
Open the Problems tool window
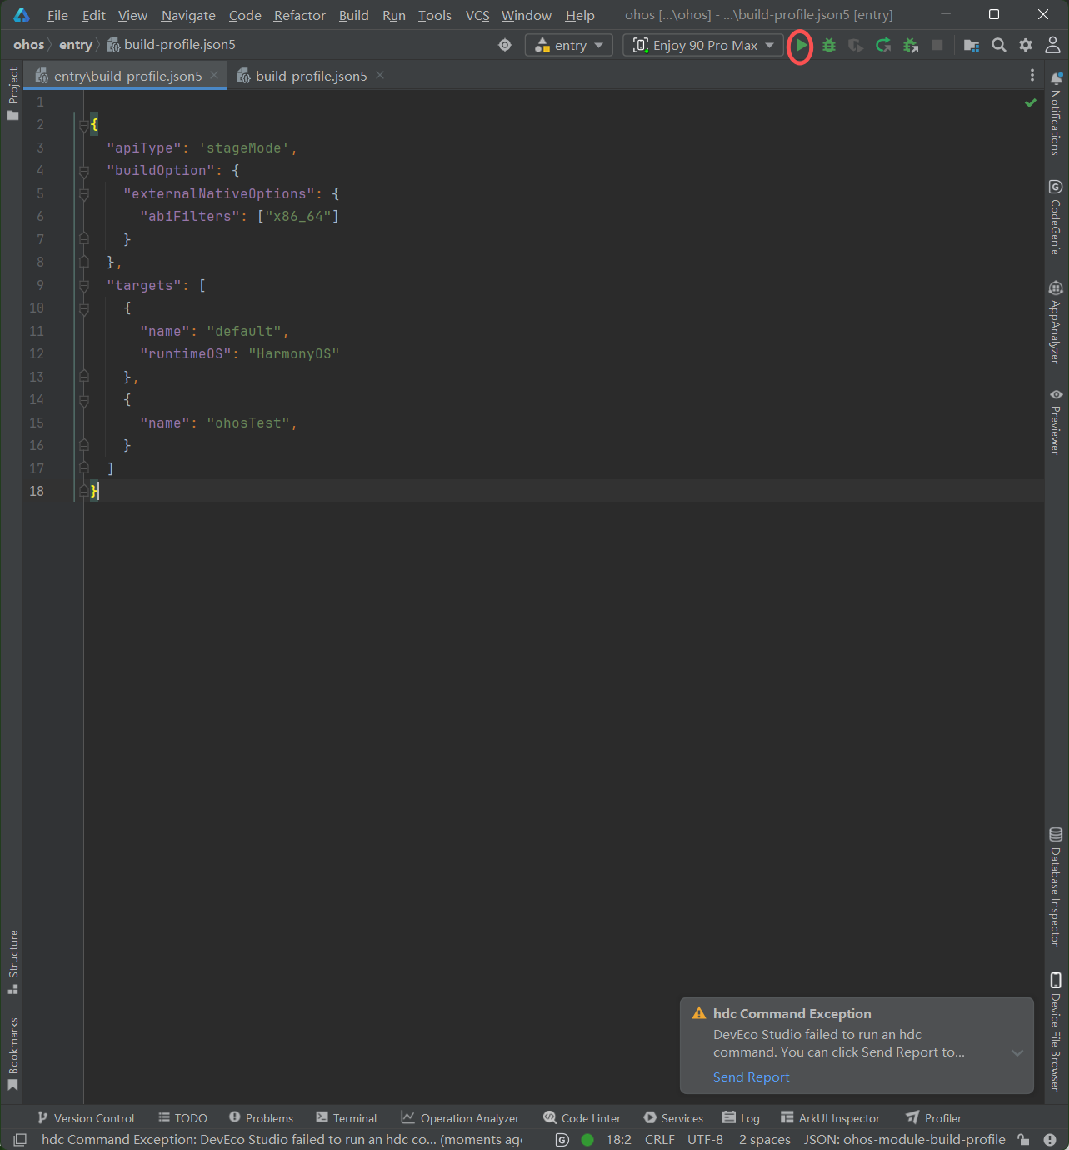(261, 1117)
